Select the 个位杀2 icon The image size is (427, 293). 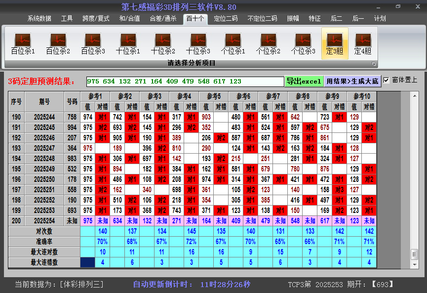(x=268, y=43)
